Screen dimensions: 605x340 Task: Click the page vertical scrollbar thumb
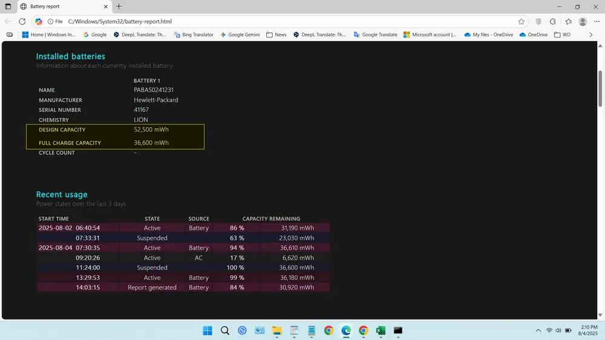600,89
